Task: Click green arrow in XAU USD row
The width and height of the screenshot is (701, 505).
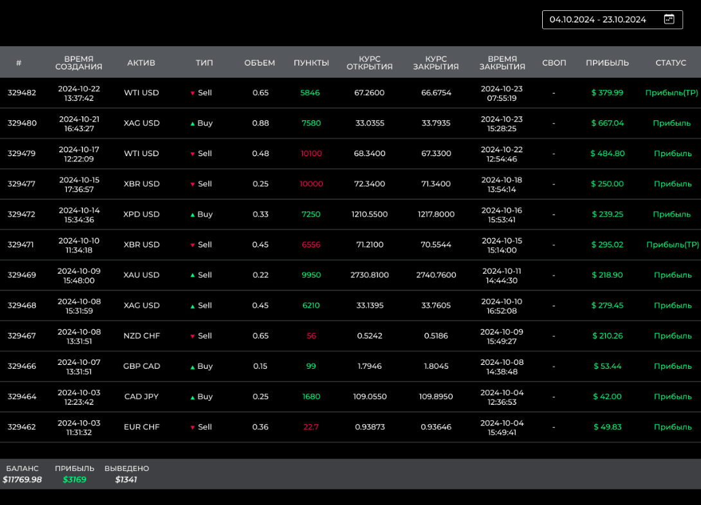Action: pyautogui.click(x=192, y=275)
